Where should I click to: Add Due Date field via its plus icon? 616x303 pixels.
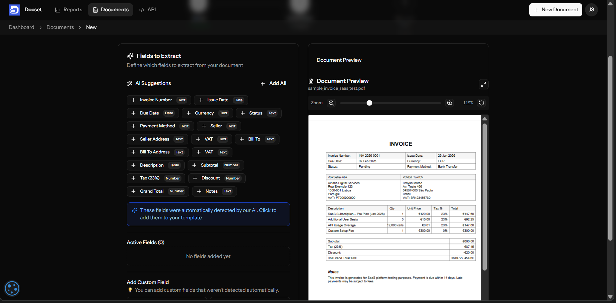pyautogui.click(x=133, y=113)
